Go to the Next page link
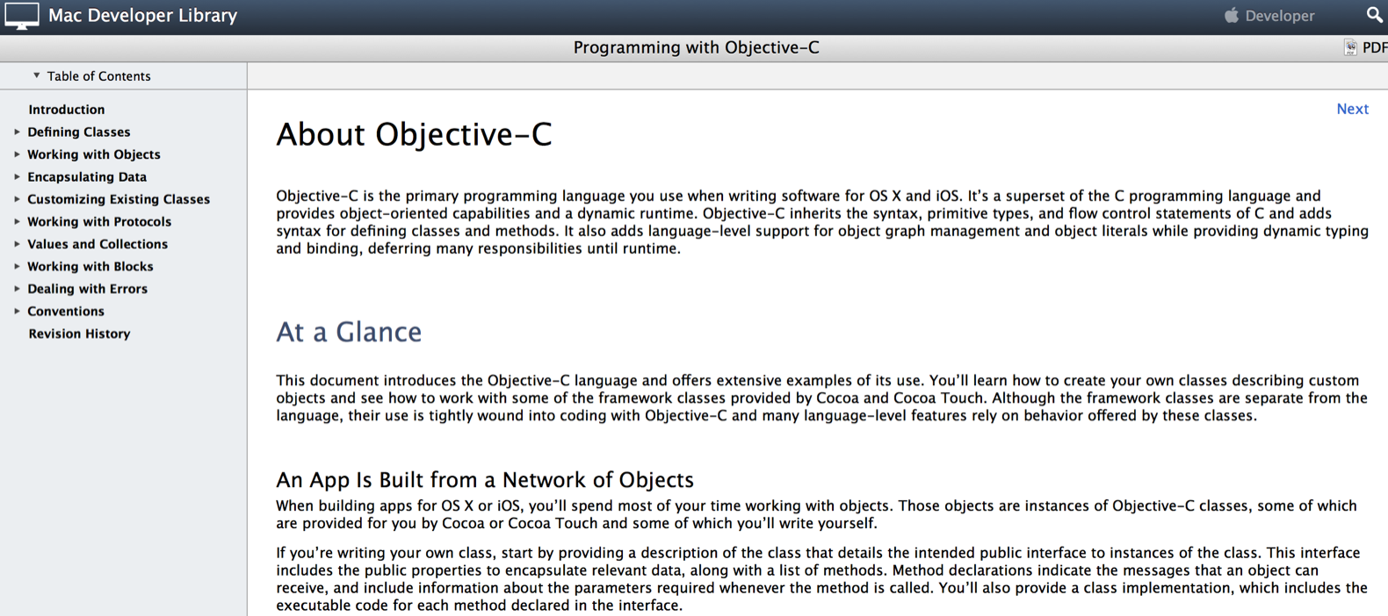1388x616 pixels. point(1352,109)
